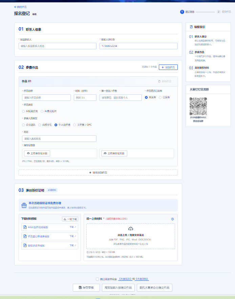Click the 报送联系人 name input field
The image size is (235, 299).
(x=58, y=46)
